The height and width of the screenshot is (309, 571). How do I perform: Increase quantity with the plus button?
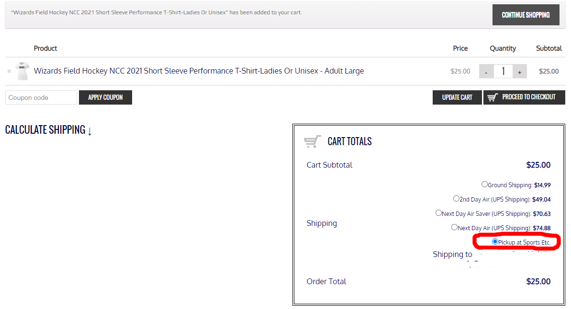(519, 72)
